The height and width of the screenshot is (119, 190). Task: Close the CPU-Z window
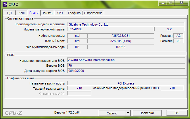click(x=181, y=3)
